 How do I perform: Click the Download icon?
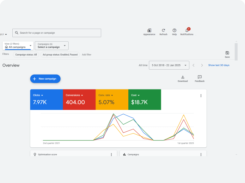[x=182, y=77]
